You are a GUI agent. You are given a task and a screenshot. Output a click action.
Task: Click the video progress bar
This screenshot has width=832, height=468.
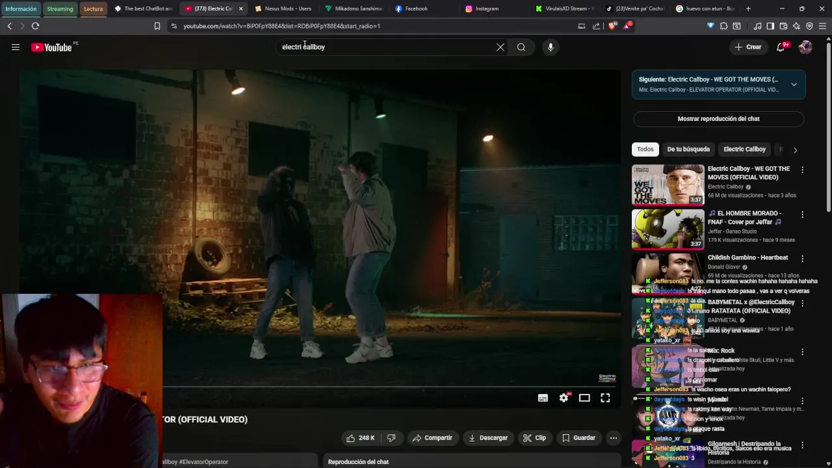[390, 386]
